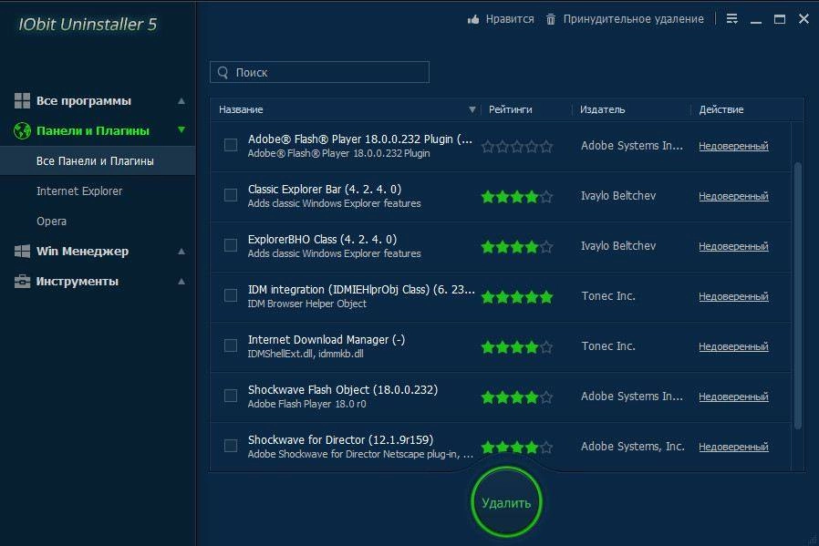Click the Windows logo Win Менеджер icon
The image size is (819, 546).
pyautogui.click(x=22, y=251)
